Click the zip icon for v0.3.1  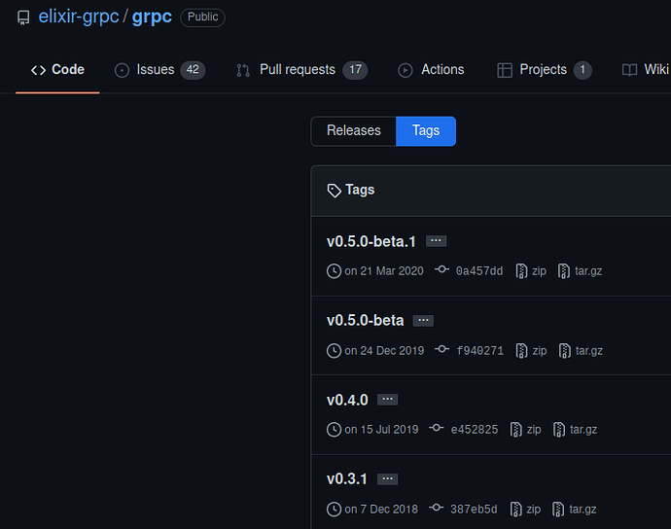[x=515, y=509]
